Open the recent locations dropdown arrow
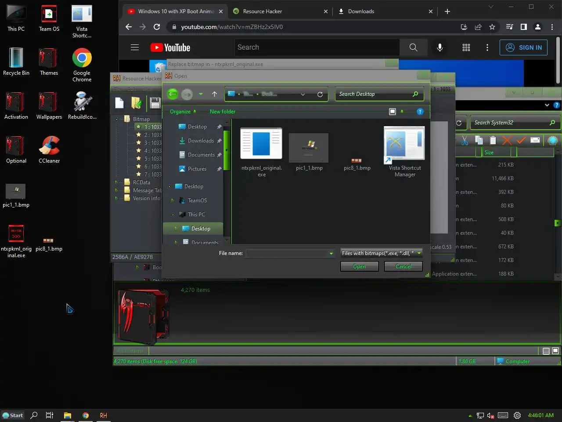The width and height of the screenshot is (562, 422). (201, 94)
